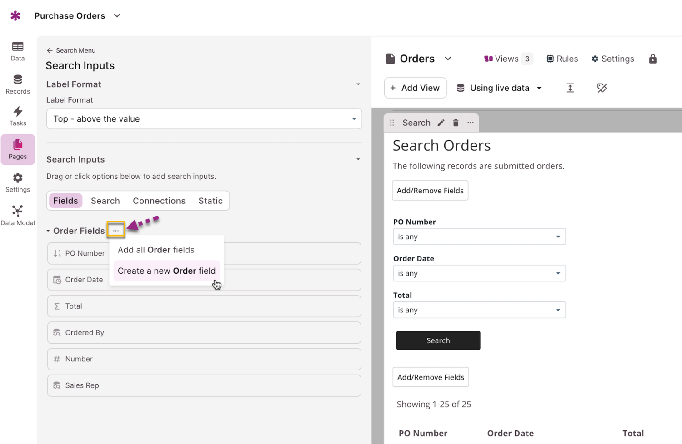Click the Search view drag handle
This screenshot has width=682, height=444.
392,123
